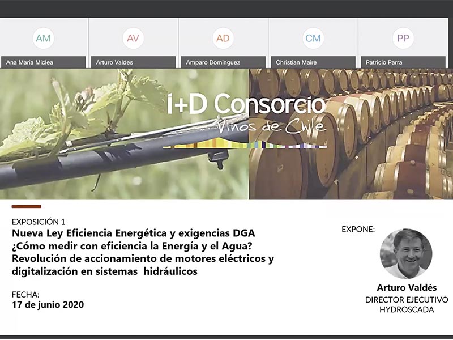453x340 pixels.
Task: Click the CM avatar circle
Action: point(313,38)
